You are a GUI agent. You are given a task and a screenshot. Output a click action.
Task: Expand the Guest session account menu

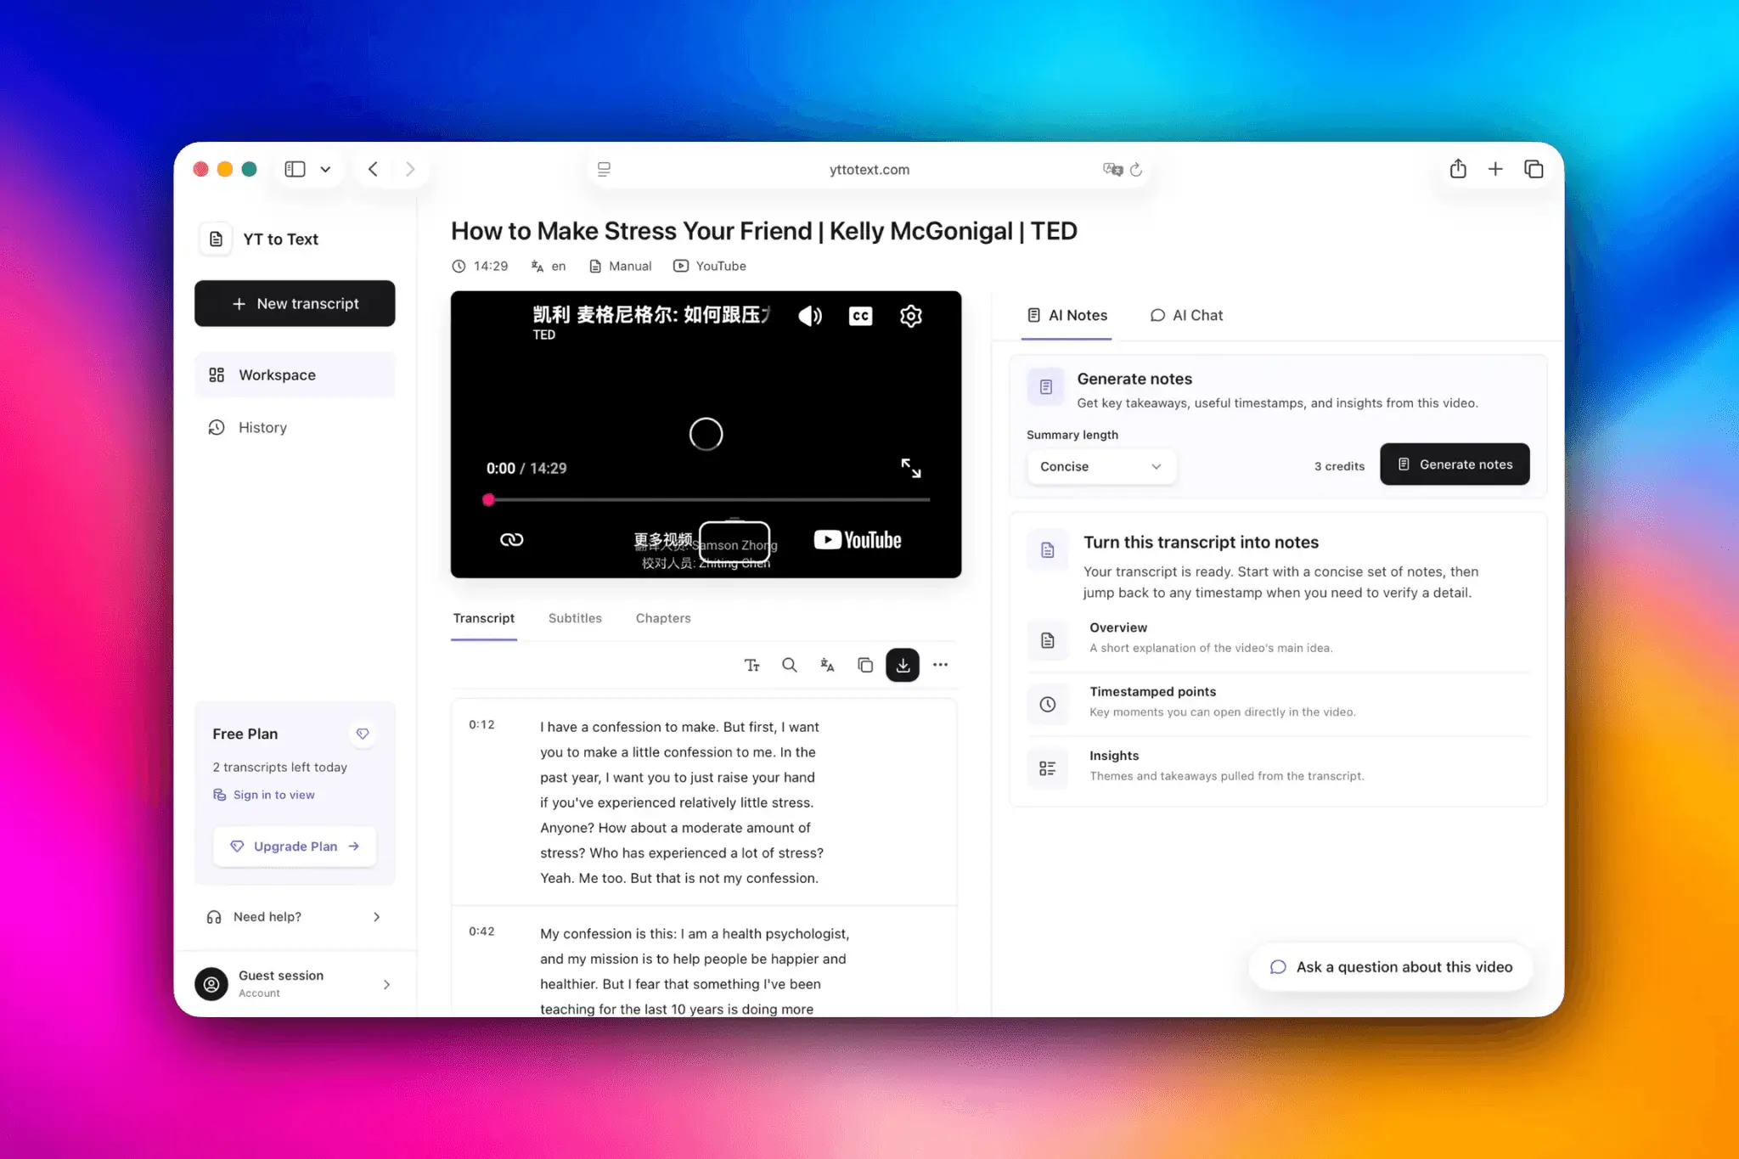point(295,984)
